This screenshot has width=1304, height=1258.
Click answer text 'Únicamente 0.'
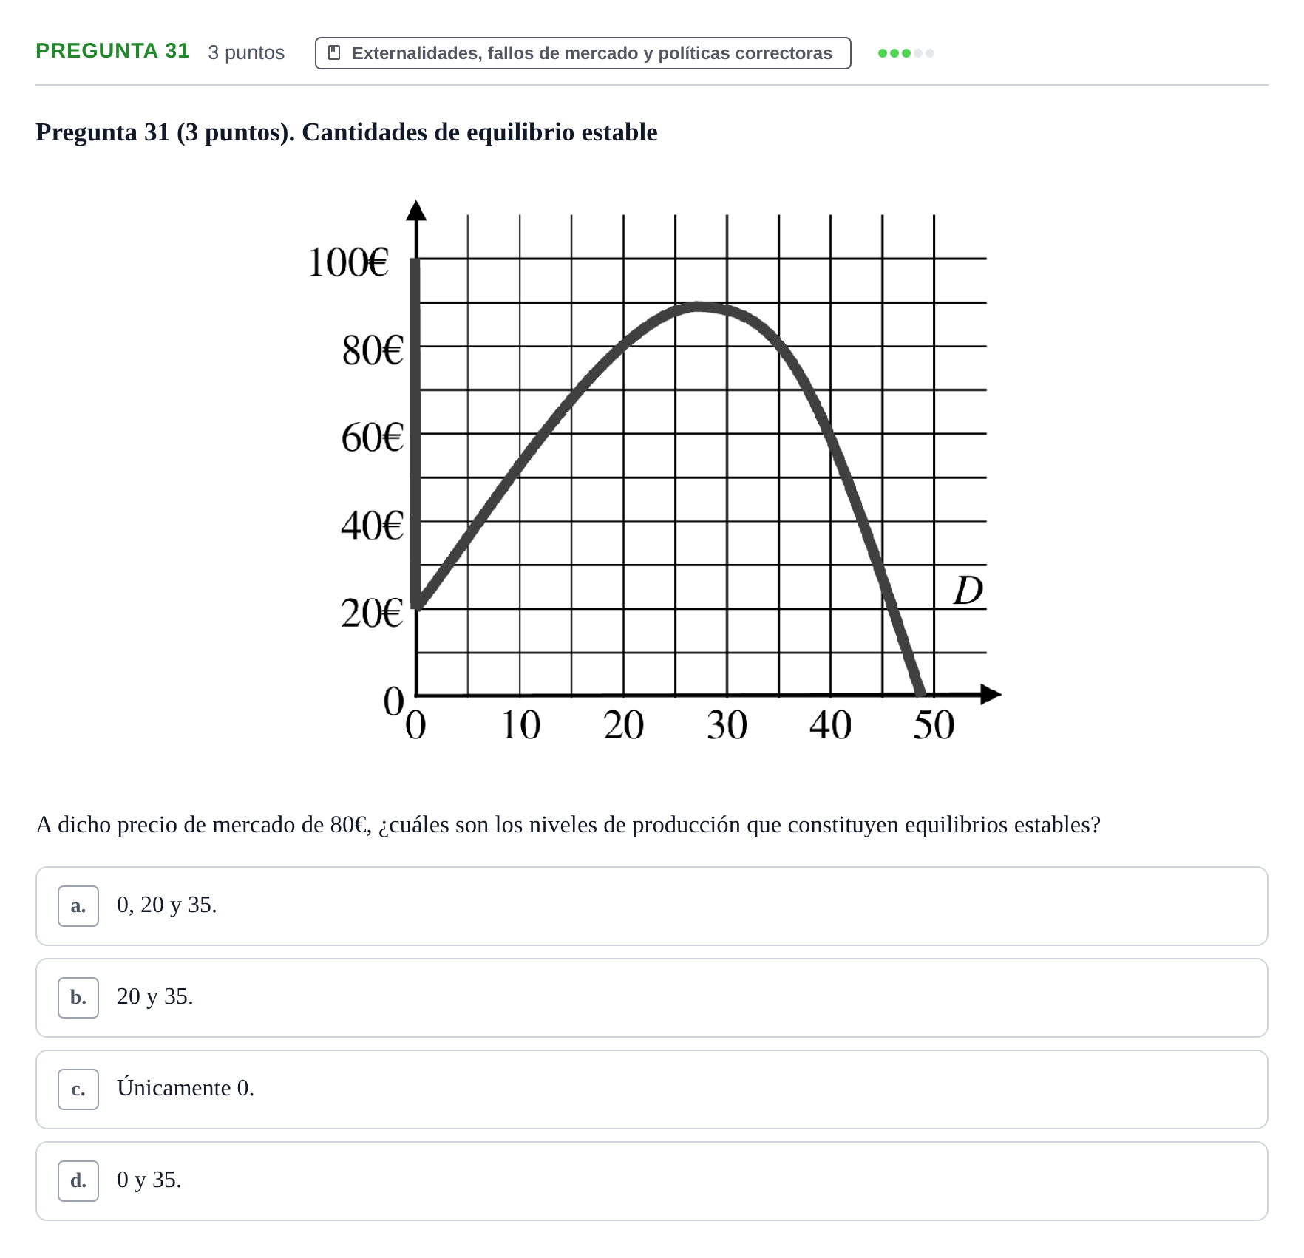(185, 1087)
